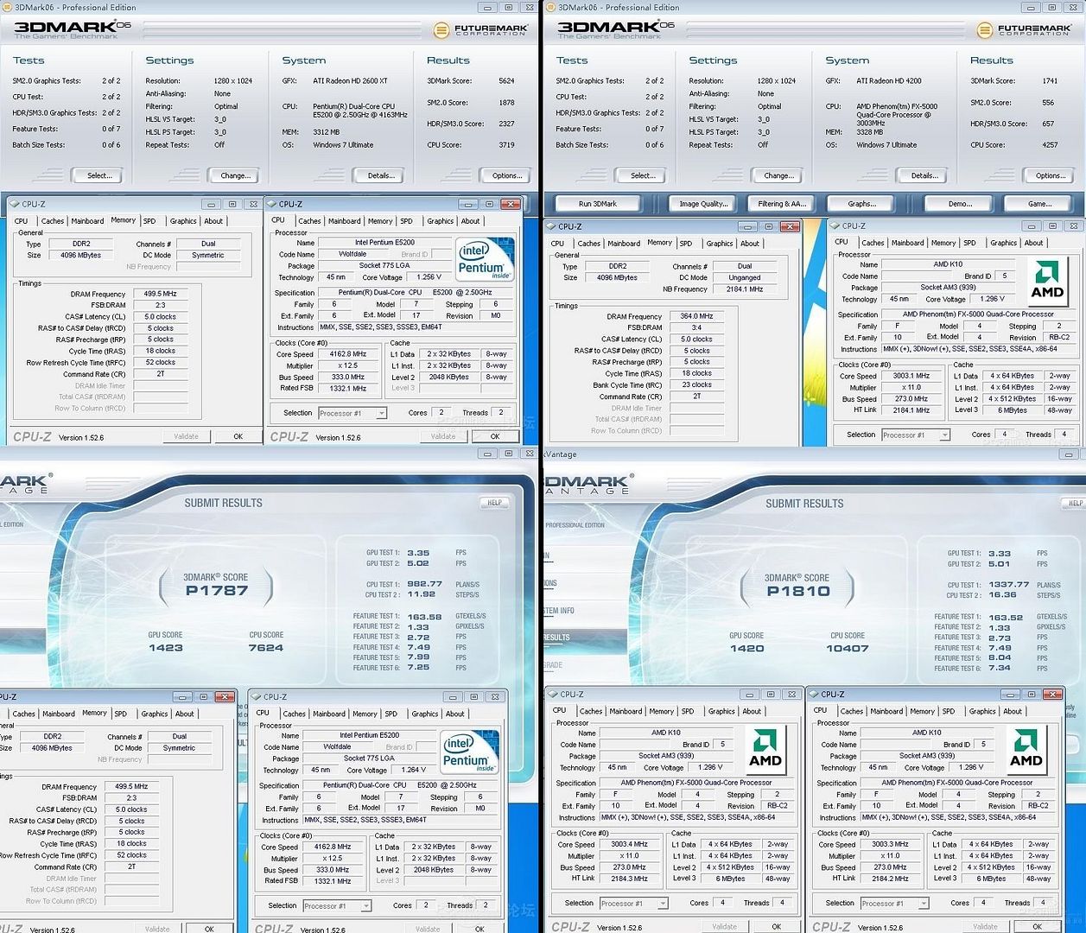Open Selection dropdown in CPU-Z showing 1.264 V
This screenshot has width=1086, height=933.
pos(337,906)
